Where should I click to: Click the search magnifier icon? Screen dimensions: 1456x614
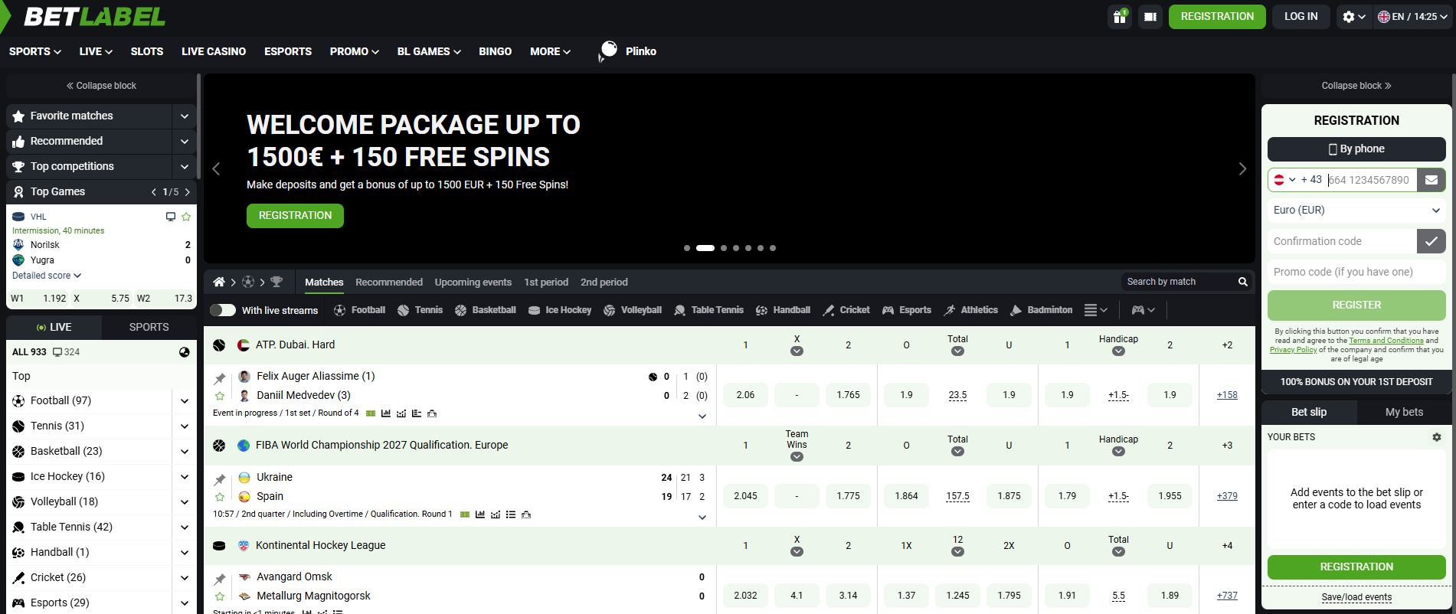tap(1243, 282)
